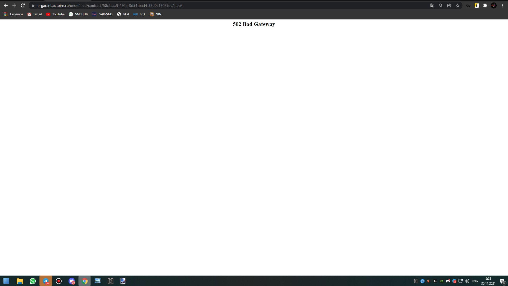Reload the 502 Bad Gateway page
Viewport: 508px width, 286px height.
click(x=23, y=6)
